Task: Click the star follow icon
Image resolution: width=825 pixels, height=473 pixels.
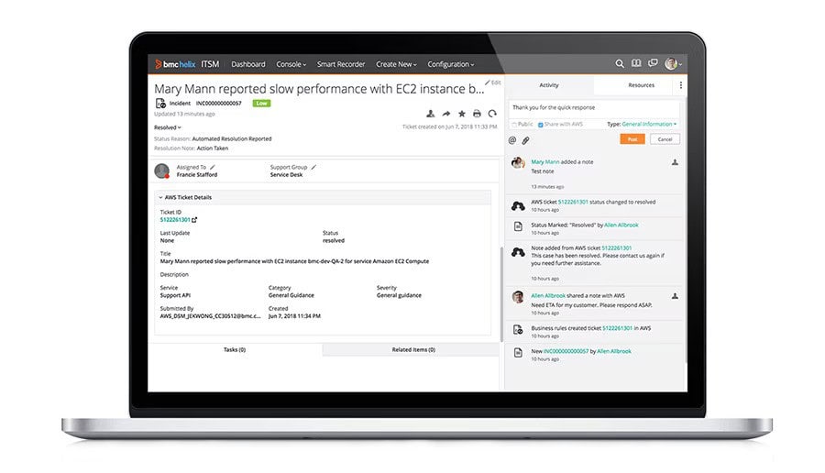Action: click(461, 114)
